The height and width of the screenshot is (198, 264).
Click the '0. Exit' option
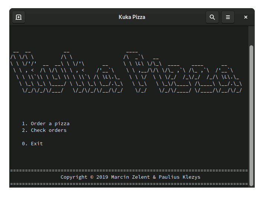click(x=32, y=143)
